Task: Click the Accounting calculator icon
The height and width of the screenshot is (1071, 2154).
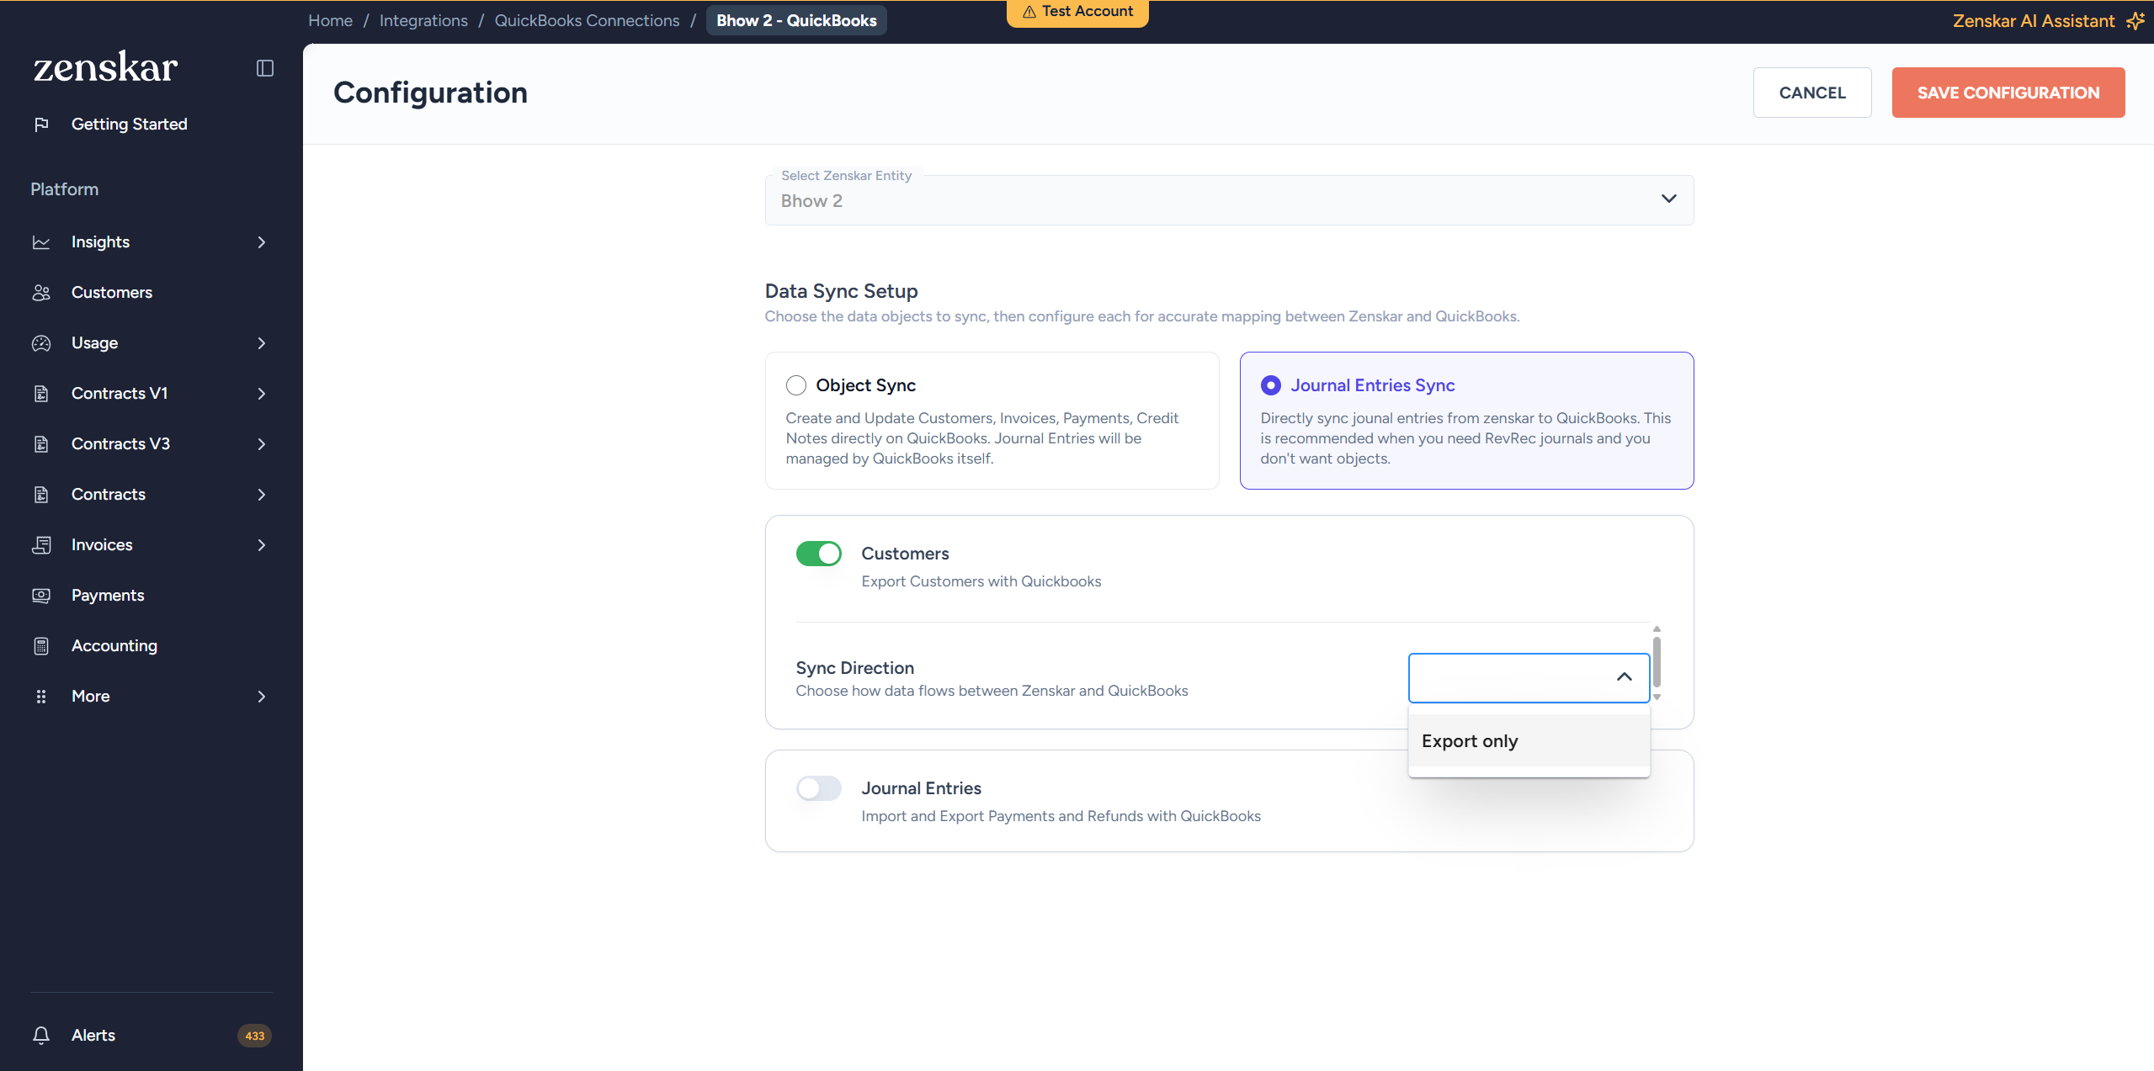Action: 41,646
